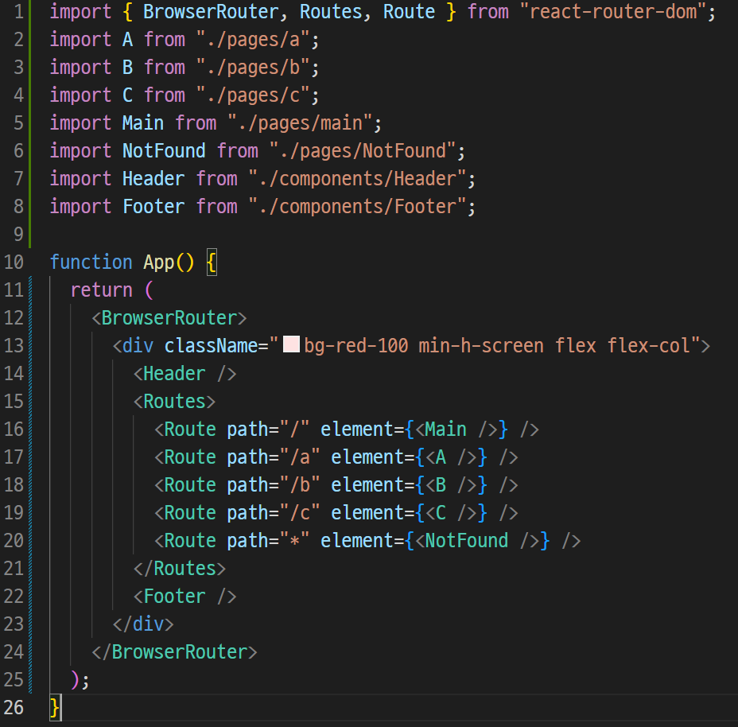This screenshot has width=738, height=727.
Task: Click "./pages/NotFound" import path
Action: pos(363,150)
